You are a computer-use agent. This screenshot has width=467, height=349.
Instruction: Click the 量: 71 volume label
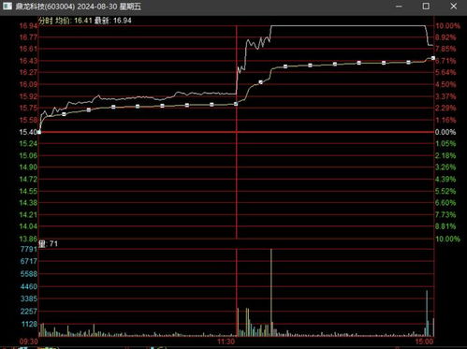pos(48,243)
